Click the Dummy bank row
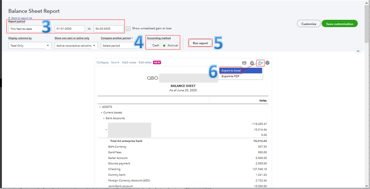 click(x=183, y=175)
